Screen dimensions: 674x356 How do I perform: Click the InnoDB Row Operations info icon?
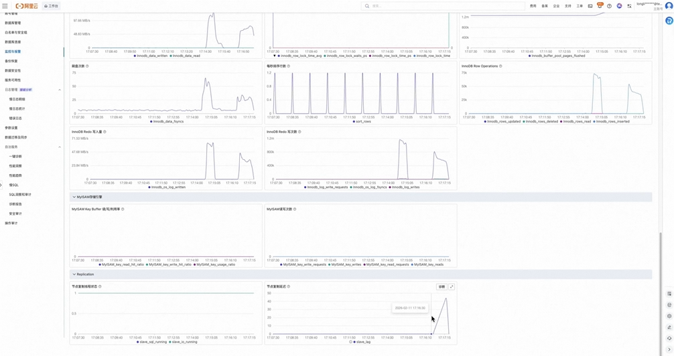500,66
